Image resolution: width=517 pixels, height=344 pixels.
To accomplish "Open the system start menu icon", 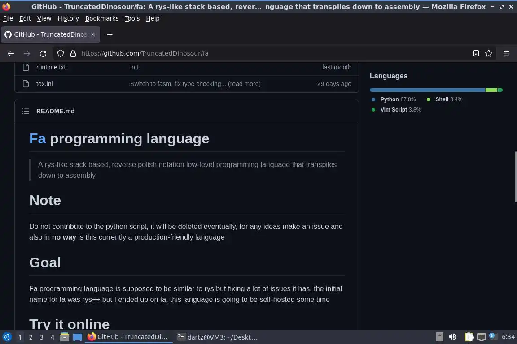I will pos(7,337).
